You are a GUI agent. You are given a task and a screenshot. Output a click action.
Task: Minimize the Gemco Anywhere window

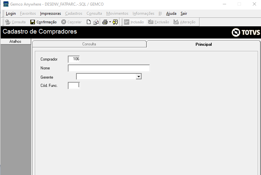click(x=224, y=4)
